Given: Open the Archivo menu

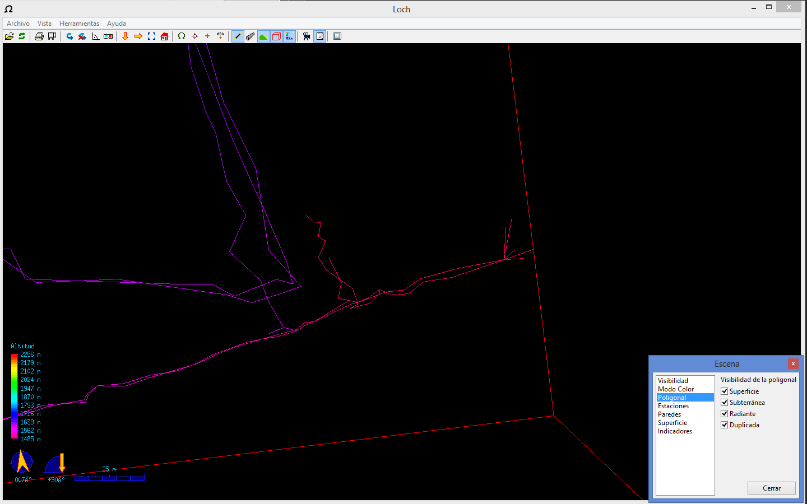Looking at the screenshot, I should (18, 24).
